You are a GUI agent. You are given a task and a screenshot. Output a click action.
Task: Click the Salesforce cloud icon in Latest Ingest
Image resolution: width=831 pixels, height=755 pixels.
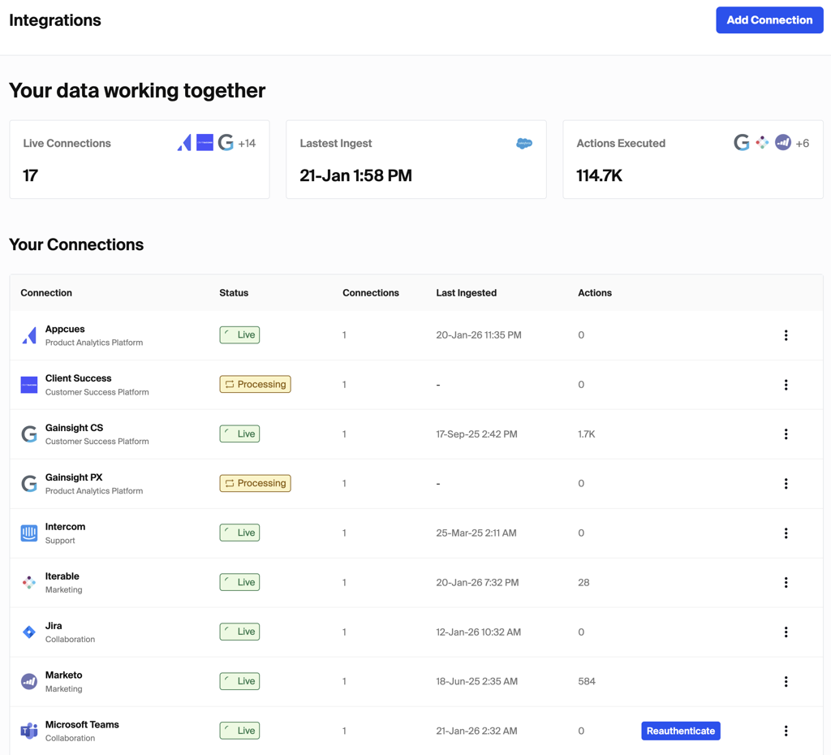[524, 144]
